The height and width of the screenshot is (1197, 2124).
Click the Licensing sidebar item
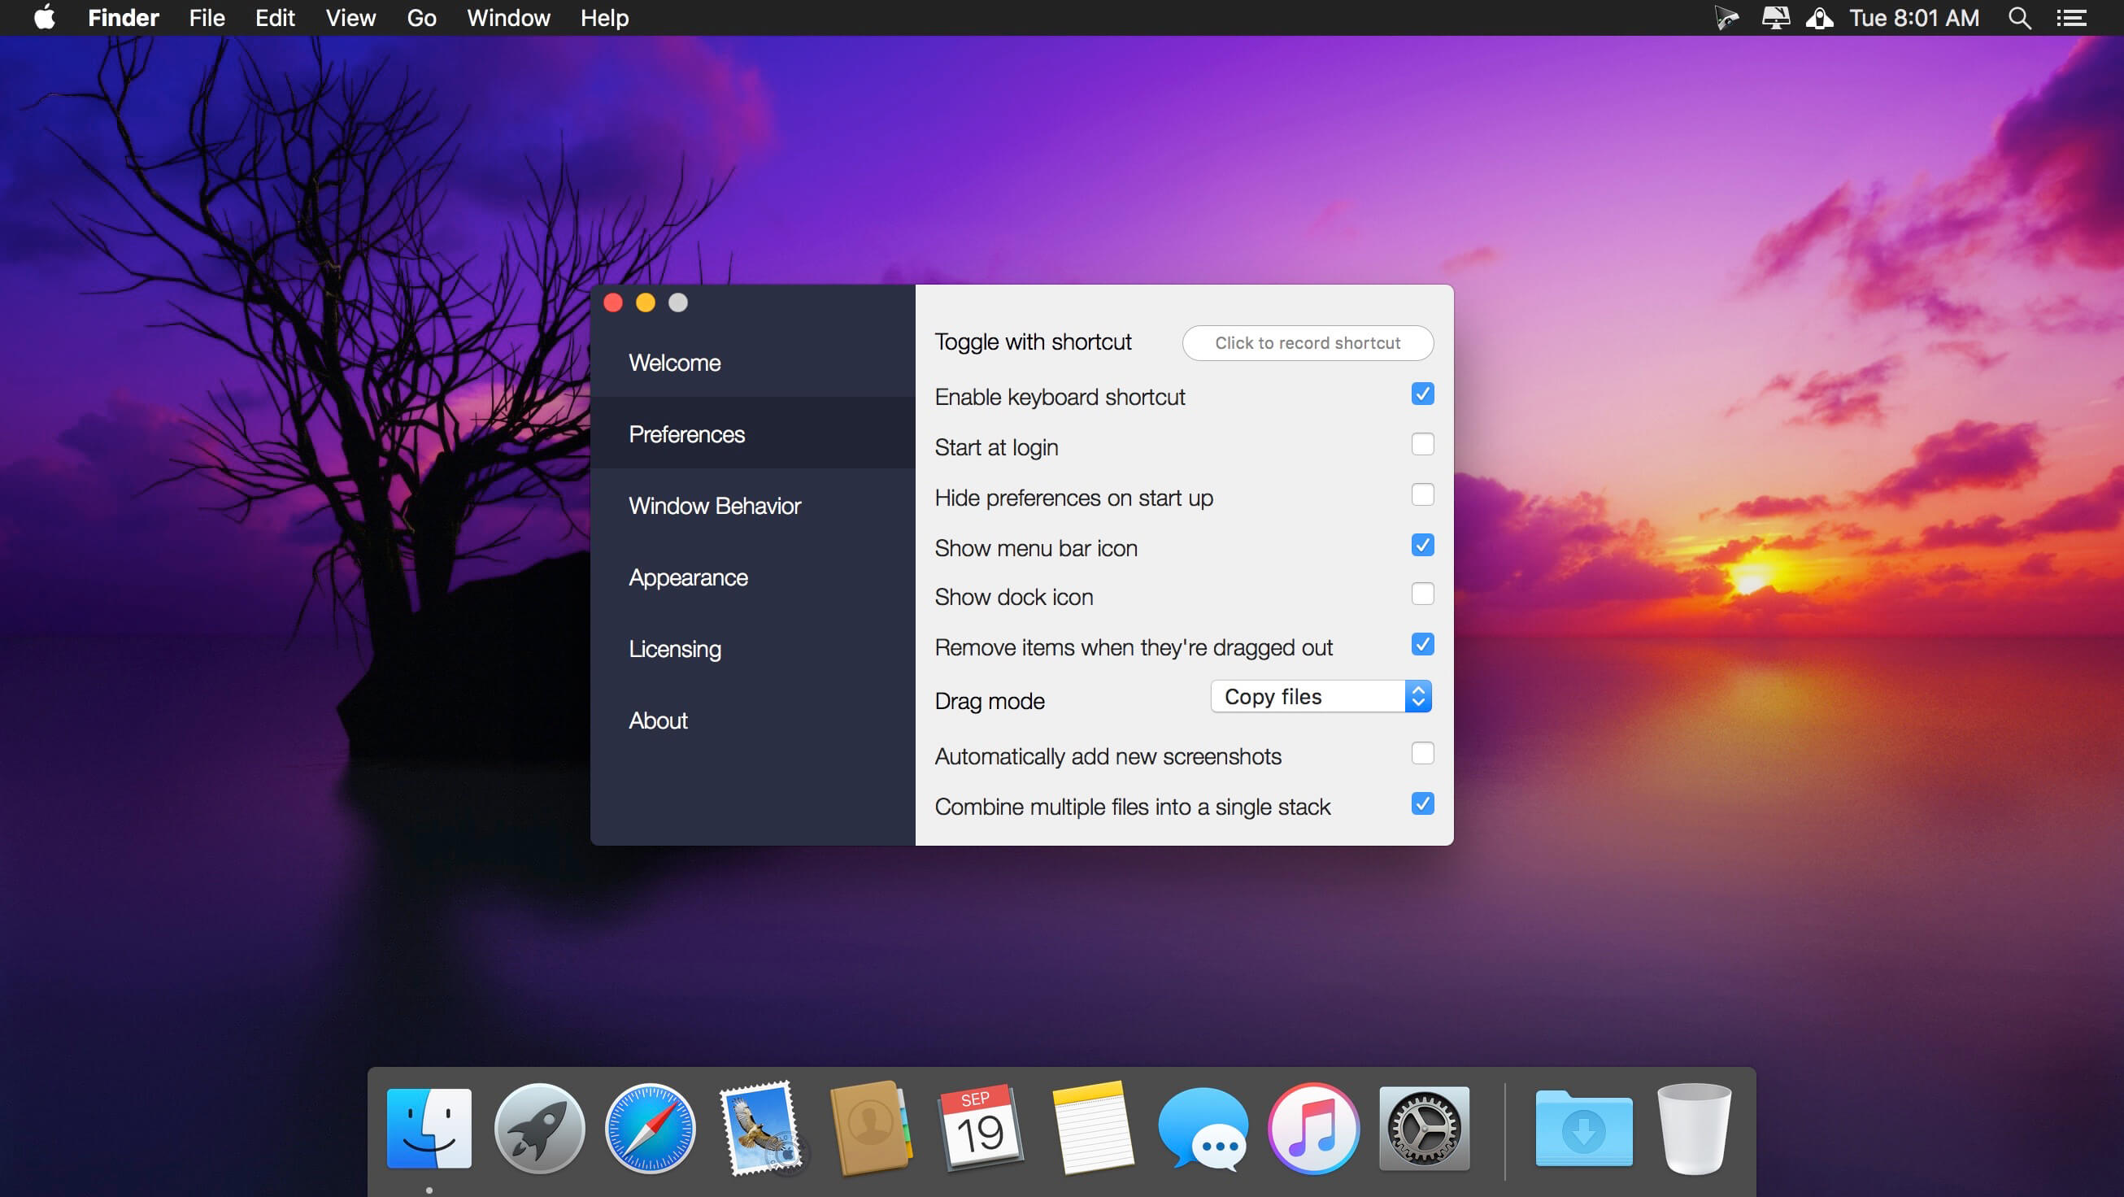click(x=674, y=647)
